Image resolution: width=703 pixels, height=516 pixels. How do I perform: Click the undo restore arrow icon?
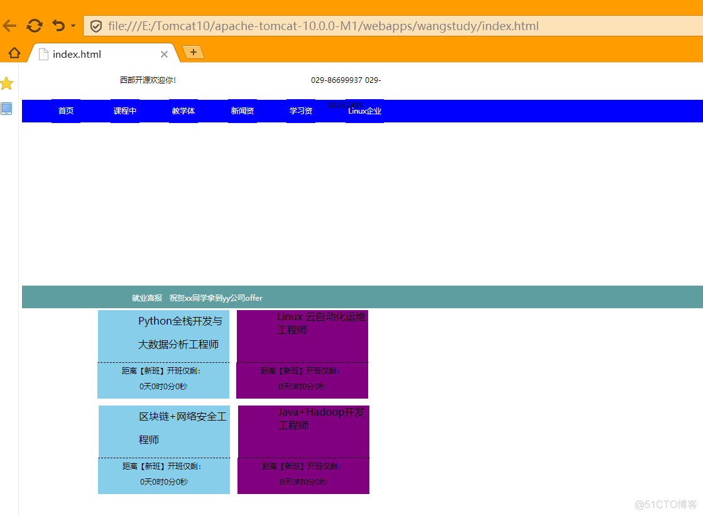click(58, 26)
